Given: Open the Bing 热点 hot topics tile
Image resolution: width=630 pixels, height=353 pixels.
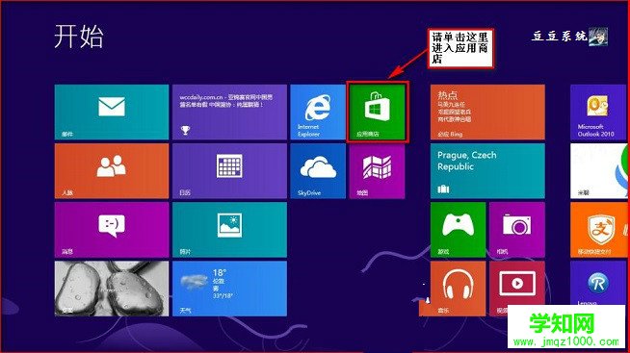Looking at the screenshot, I should 487,112.
